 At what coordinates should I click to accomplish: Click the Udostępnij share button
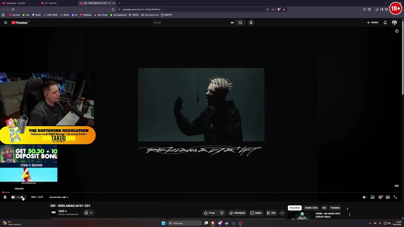tap(237, 213)
